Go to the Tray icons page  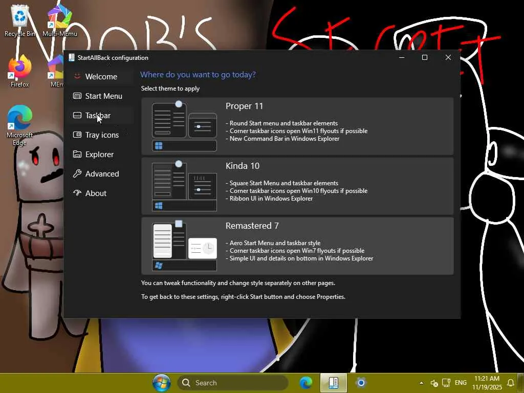pyautogui.click(x=101, y=135)
